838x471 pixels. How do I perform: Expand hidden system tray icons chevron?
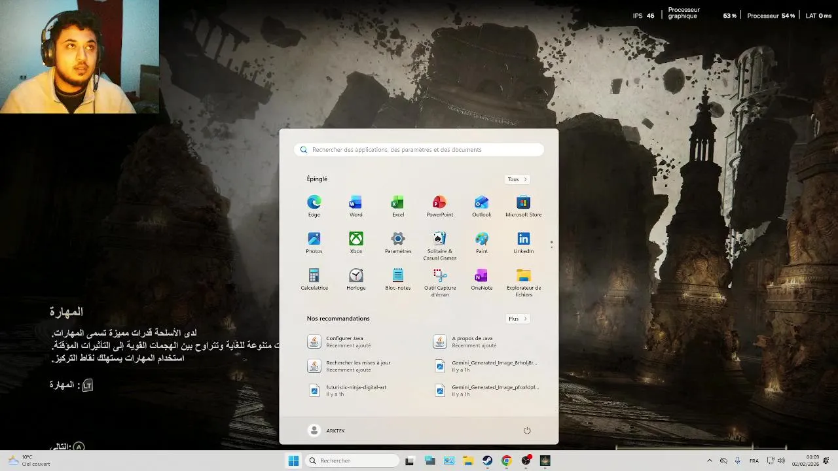pos(710,461)
